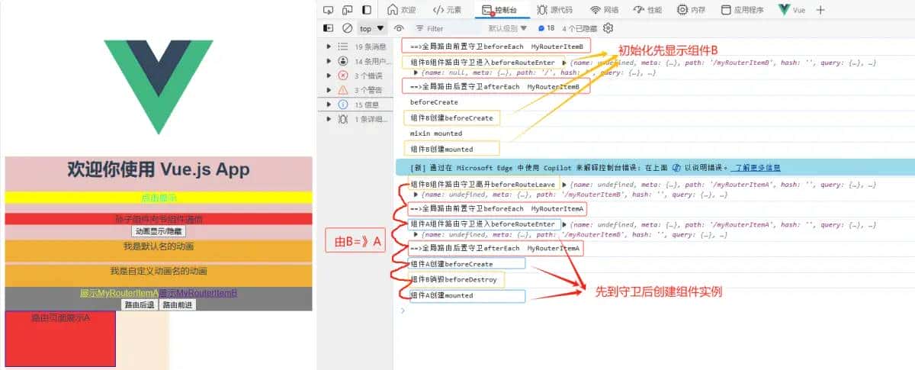
Task: Click the Copilot icon in console banner
Action: [676, 168]
